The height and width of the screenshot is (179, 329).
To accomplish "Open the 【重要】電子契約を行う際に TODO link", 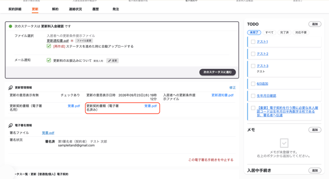I will click(x=287, y=112).
